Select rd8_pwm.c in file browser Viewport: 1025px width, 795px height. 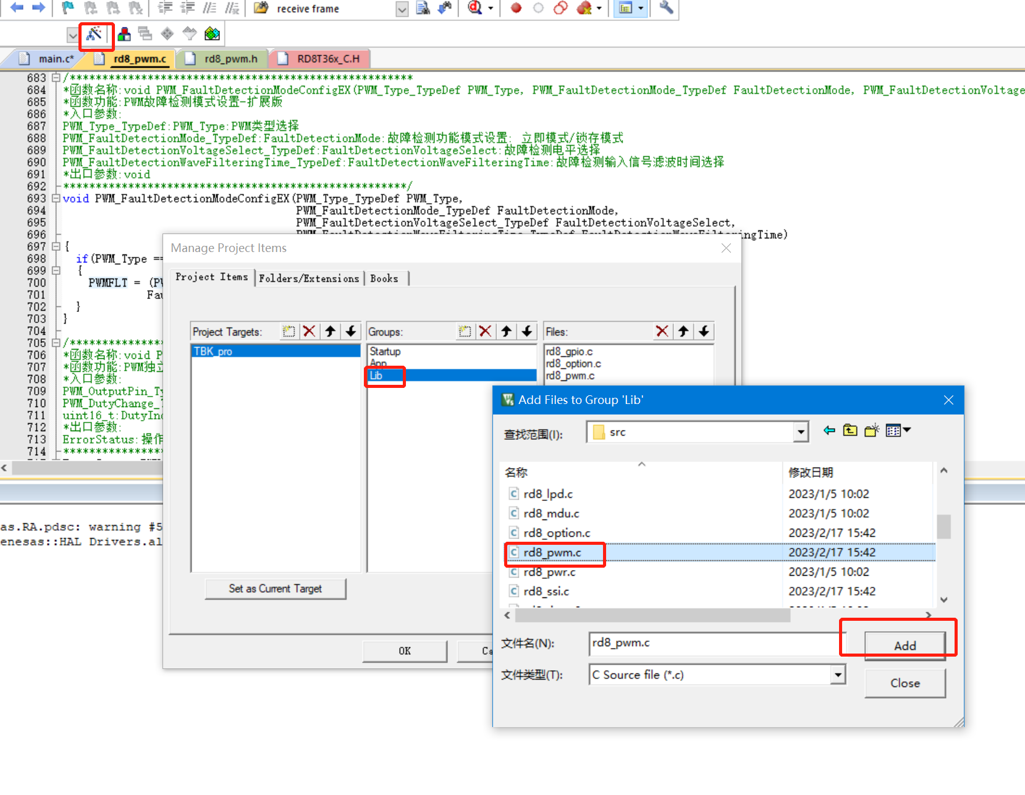552,552
